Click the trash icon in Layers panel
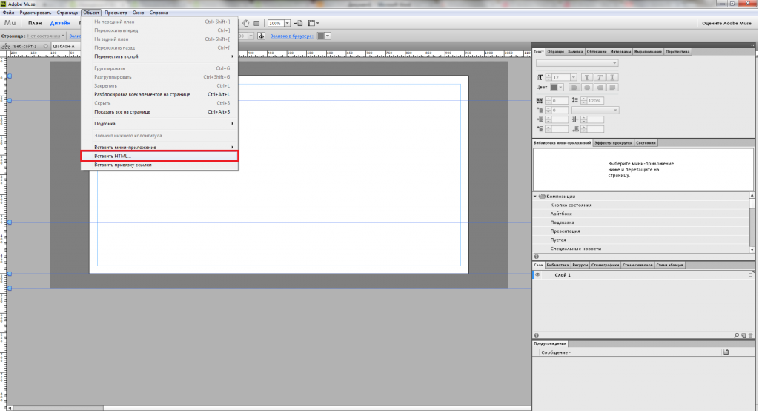The height and width of the screenshot is (411, 759). [751, 335]
